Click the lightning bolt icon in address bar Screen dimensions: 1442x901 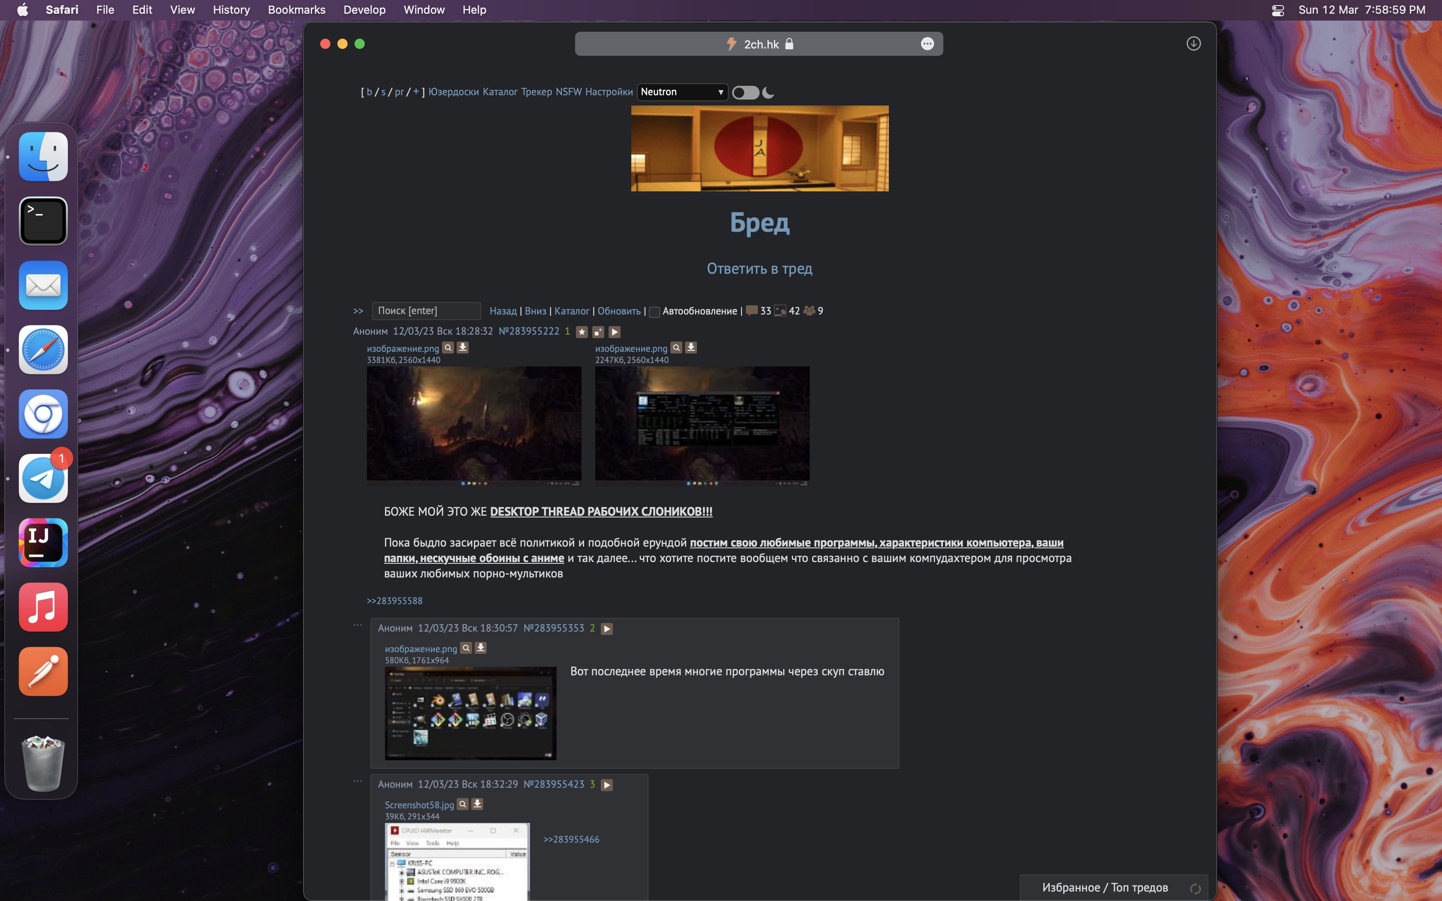732,43
